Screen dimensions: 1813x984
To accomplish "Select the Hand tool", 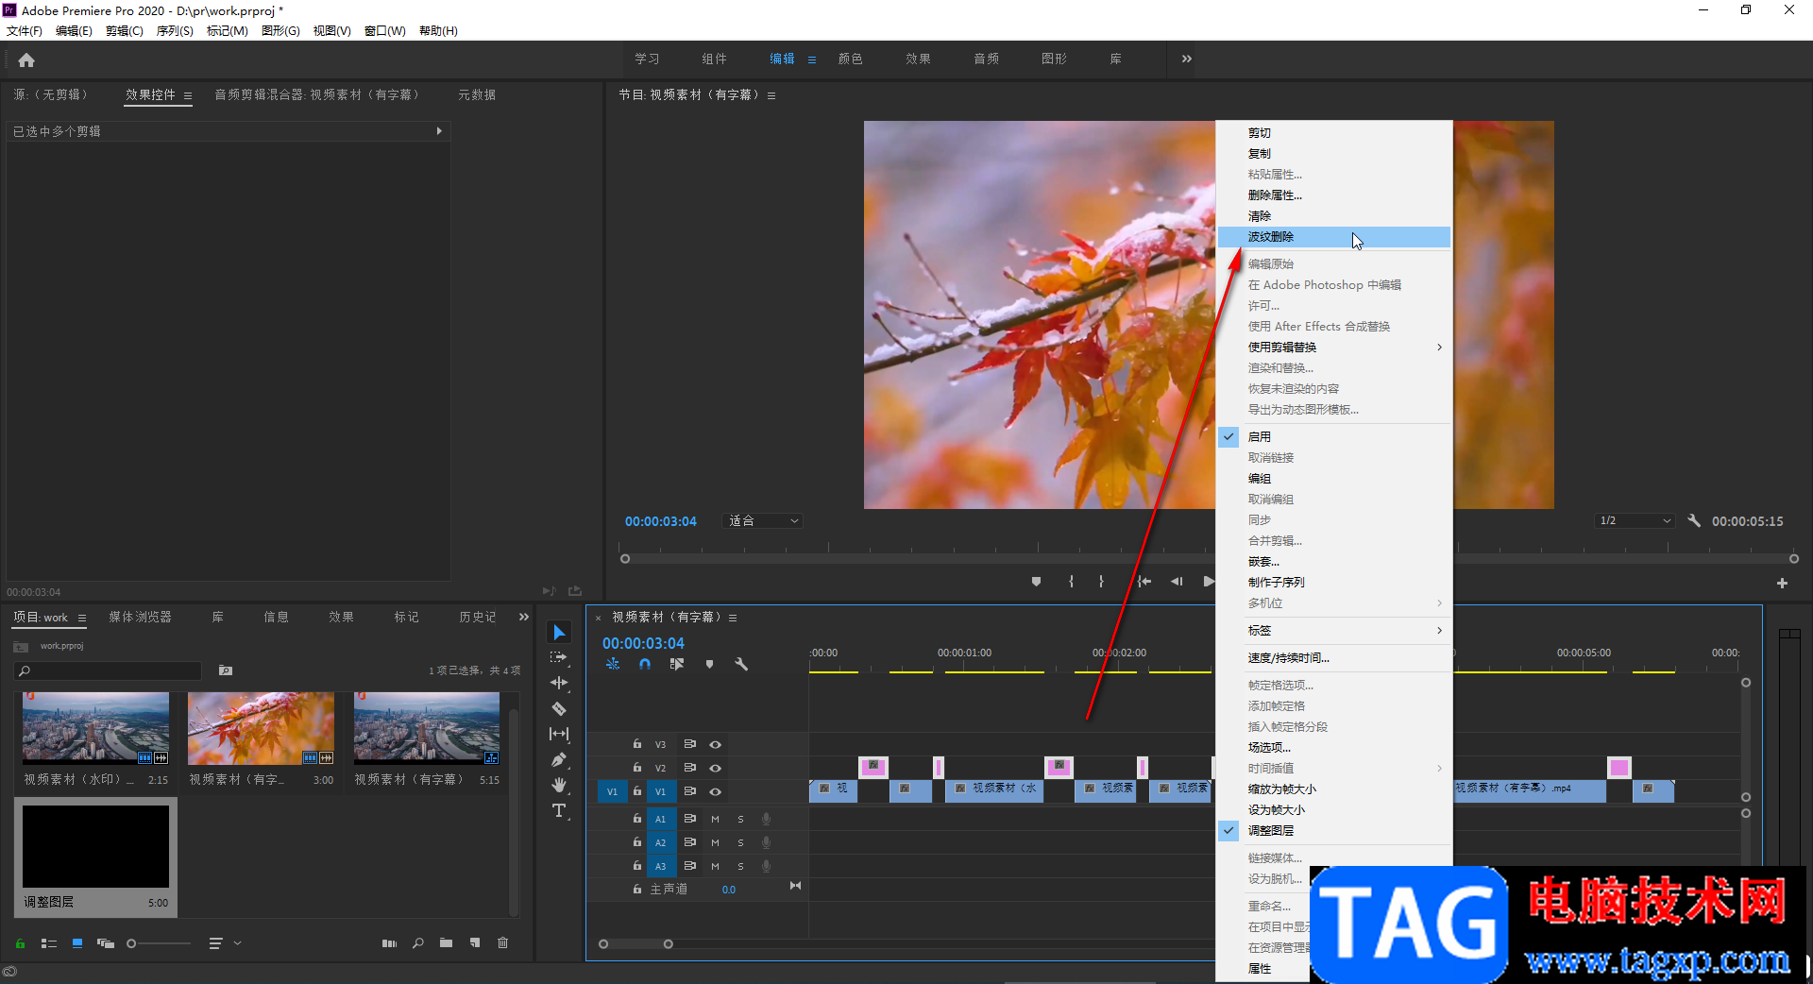I will [x=559, y=785].
